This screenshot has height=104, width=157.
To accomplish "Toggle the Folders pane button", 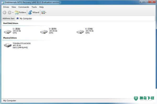I will coord(20,12).
